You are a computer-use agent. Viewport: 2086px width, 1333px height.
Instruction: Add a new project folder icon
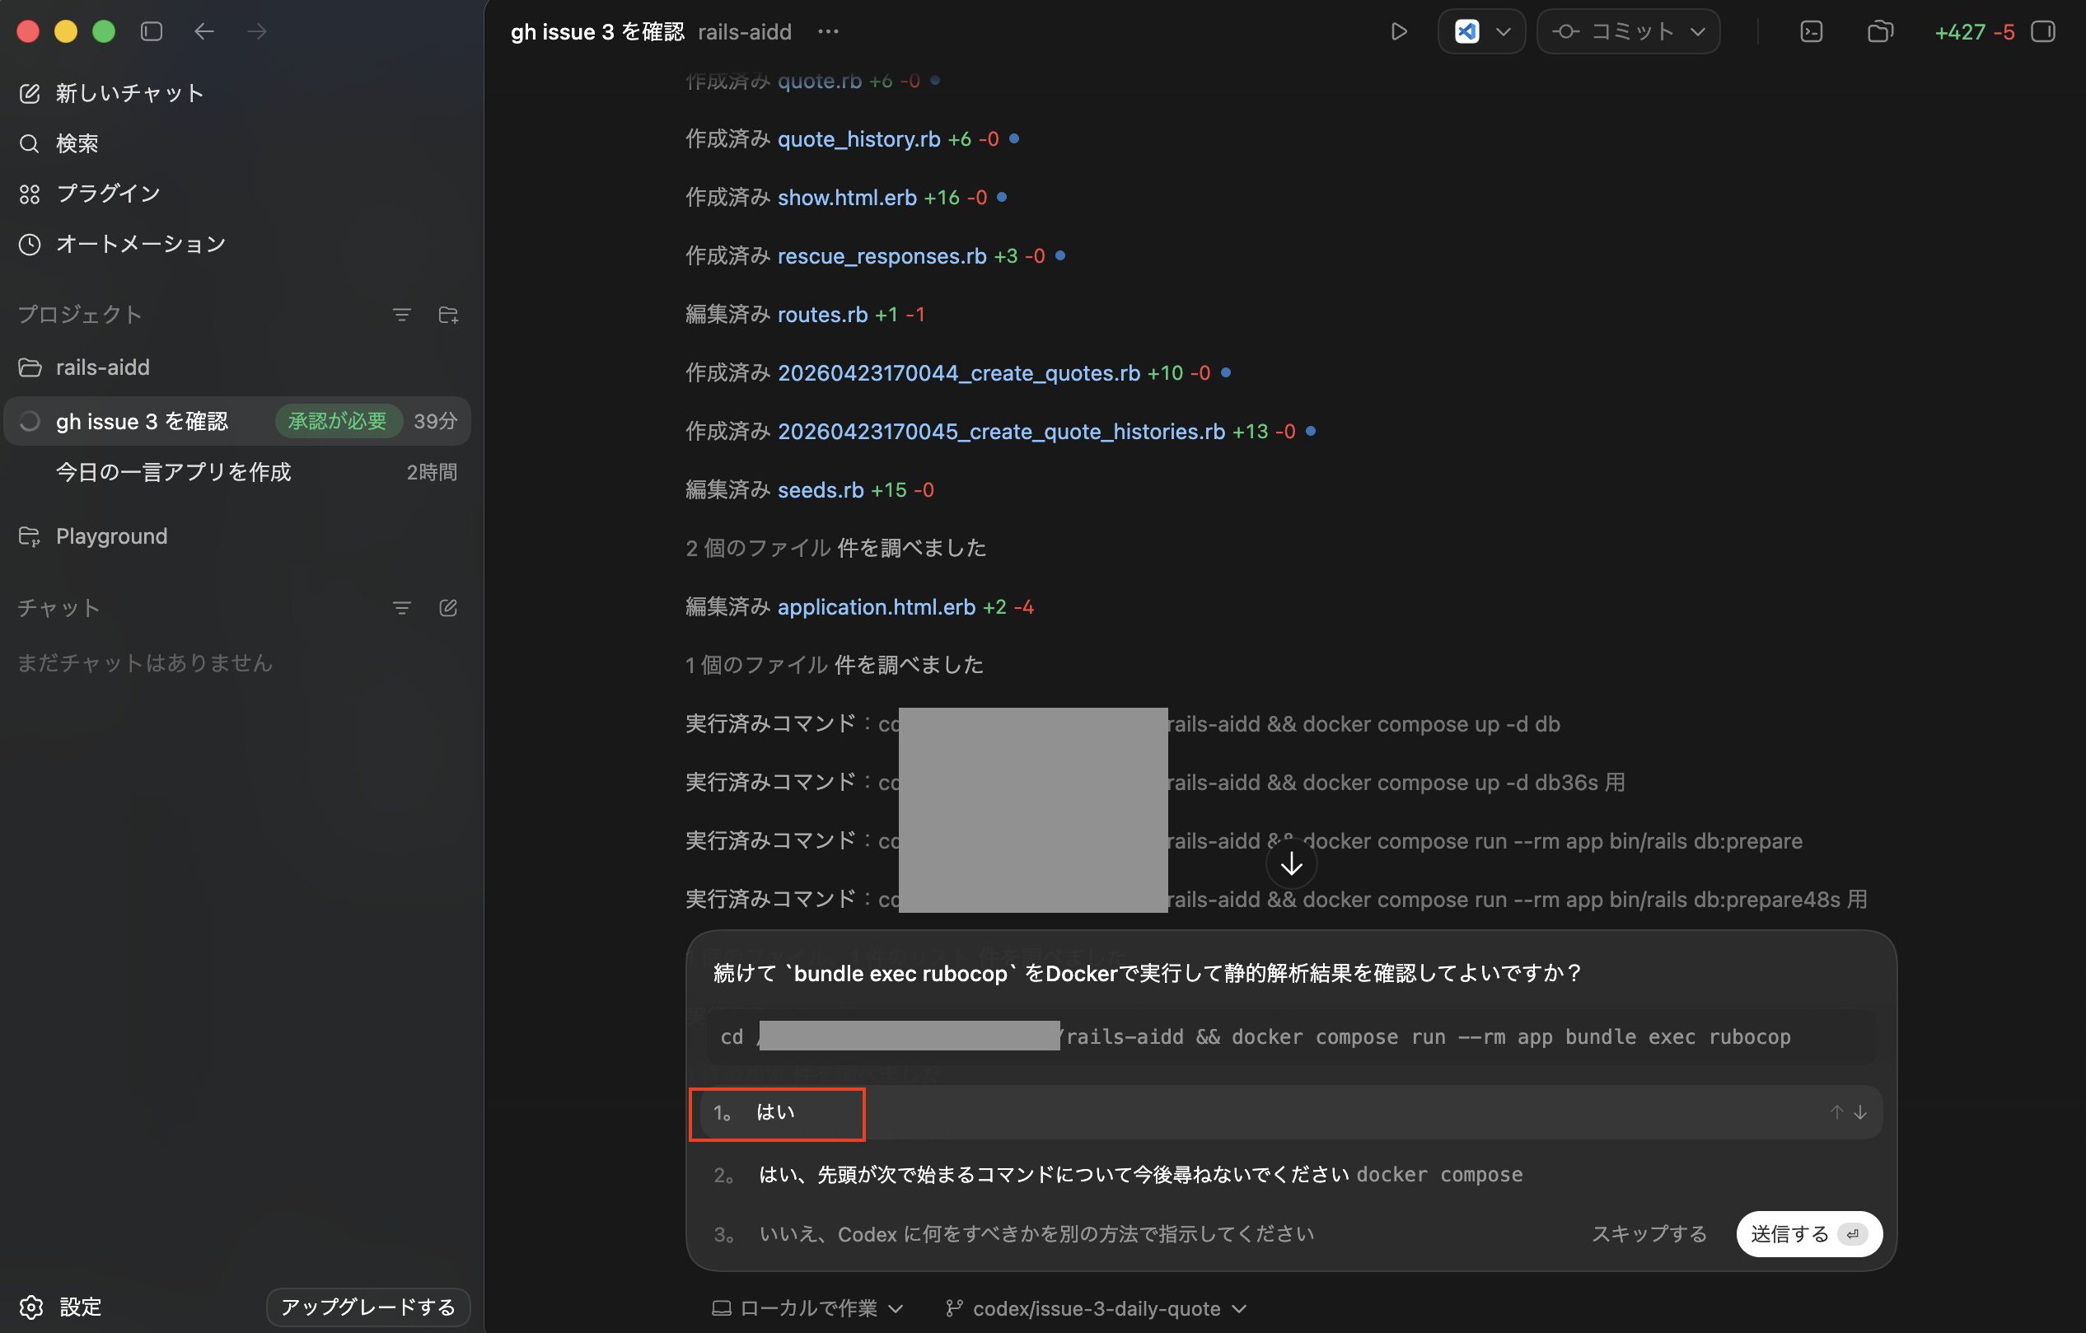click(x=448, y=316)
